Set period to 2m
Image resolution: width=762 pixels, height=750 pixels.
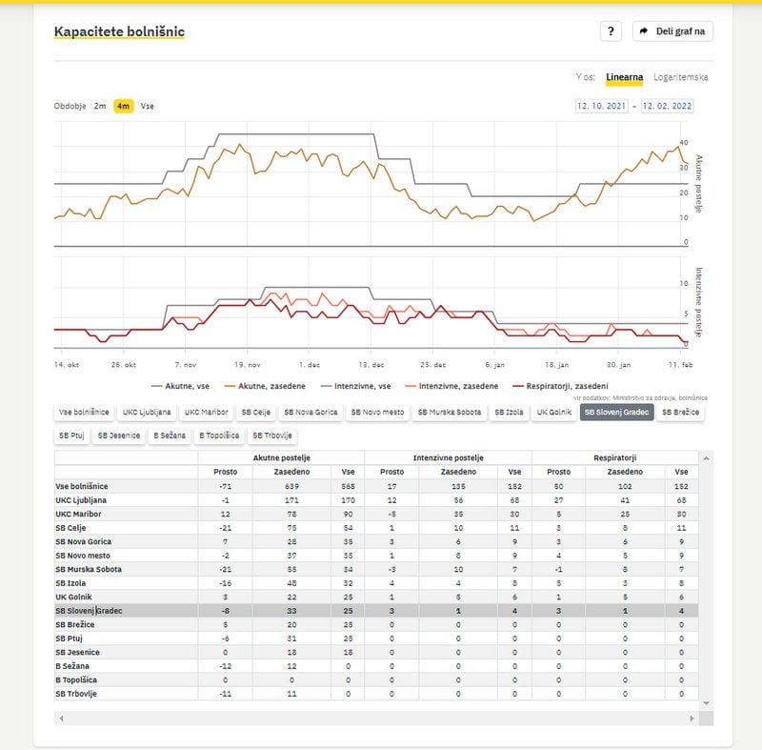point(100,106)
